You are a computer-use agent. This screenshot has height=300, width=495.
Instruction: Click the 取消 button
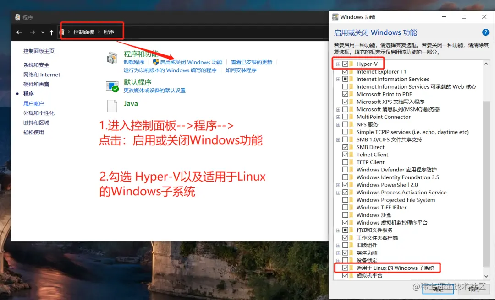click(x=473, y=289)
